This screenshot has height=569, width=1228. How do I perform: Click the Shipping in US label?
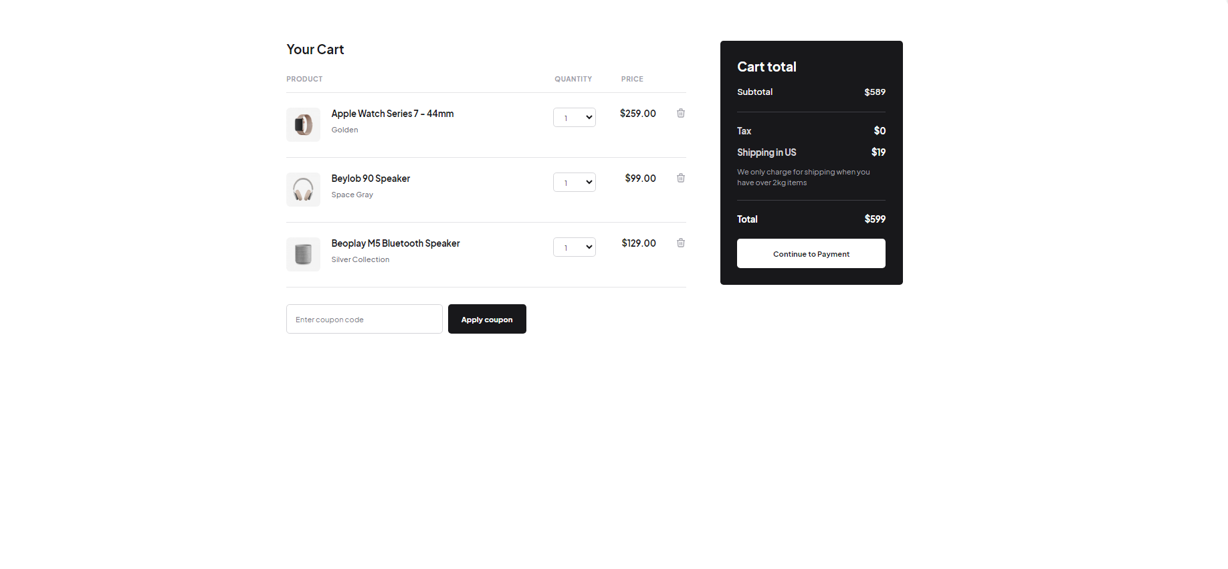(766, 152)
